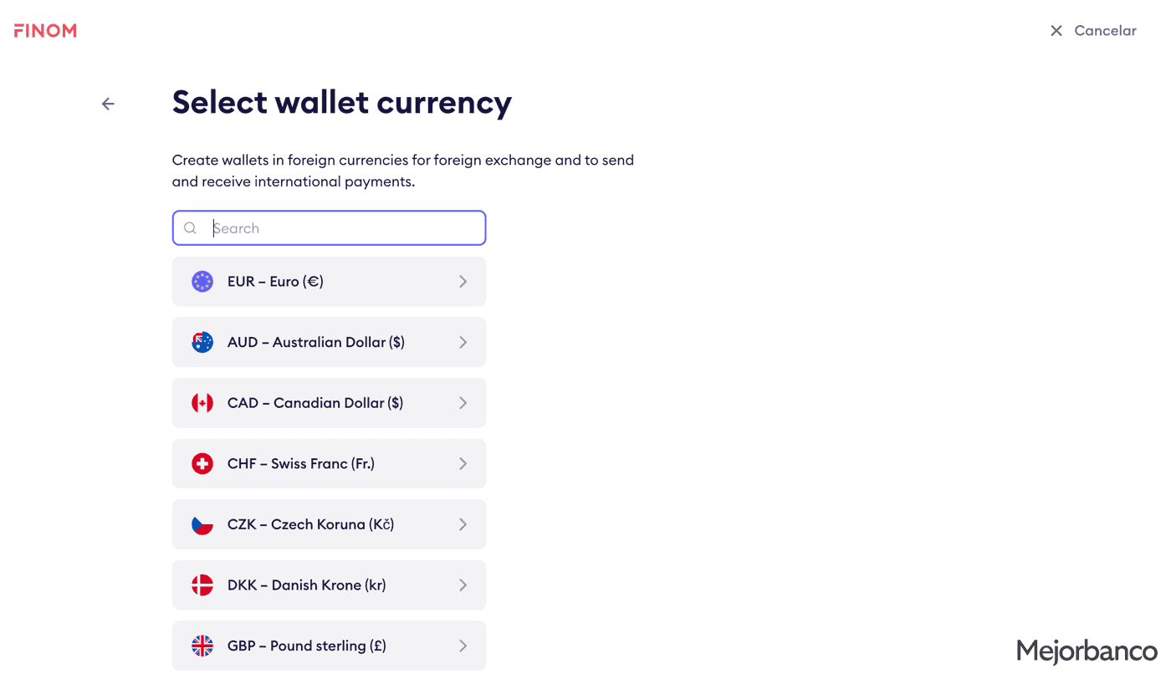Expand the DKK row chevron
This screenshot has height=679, width=1171.
click(x=463, y=585)
